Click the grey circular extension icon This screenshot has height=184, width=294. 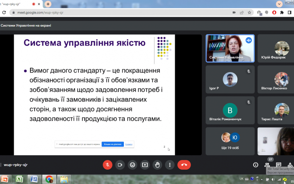point(266,13)
